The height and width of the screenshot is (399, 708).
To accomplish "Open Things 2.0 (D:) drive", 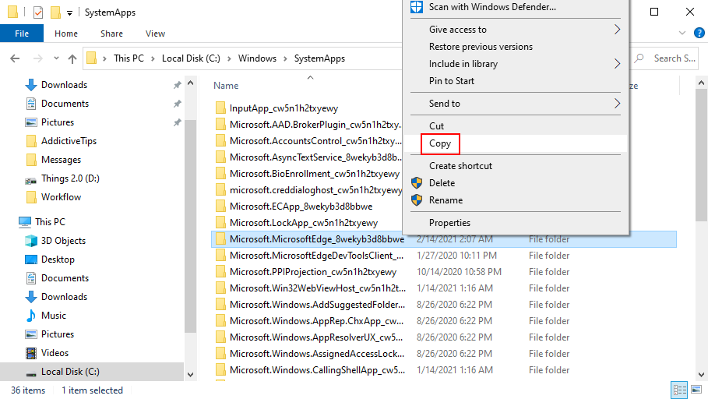I will pyautogui.click(x=70, y=178).
